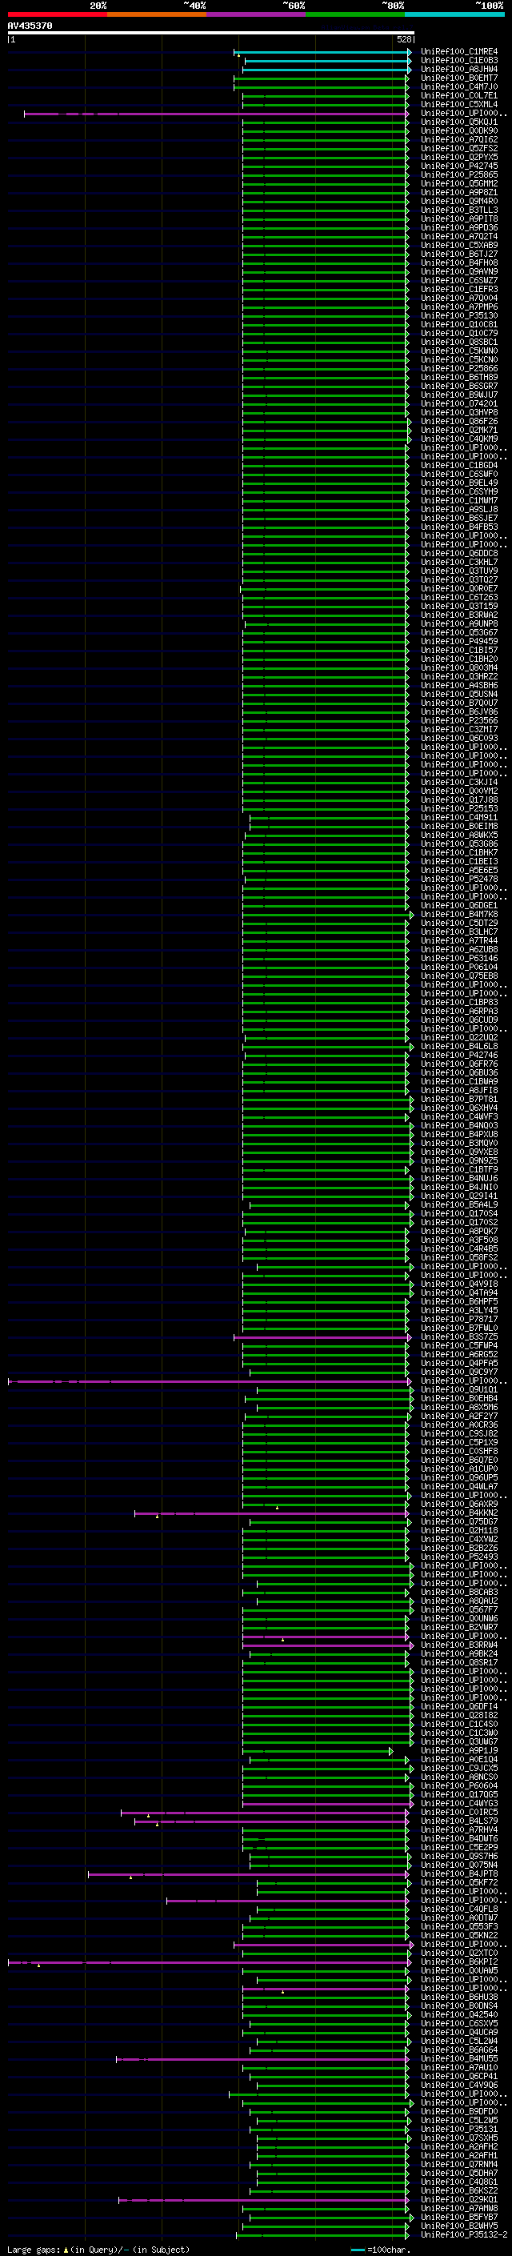Screen dimensions: 512x2256
Task: Select hit label UniRef100_C4Q8G1
Action: (x=458, y=2182)
